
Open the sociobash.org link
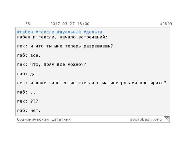(x=146, y=119)
